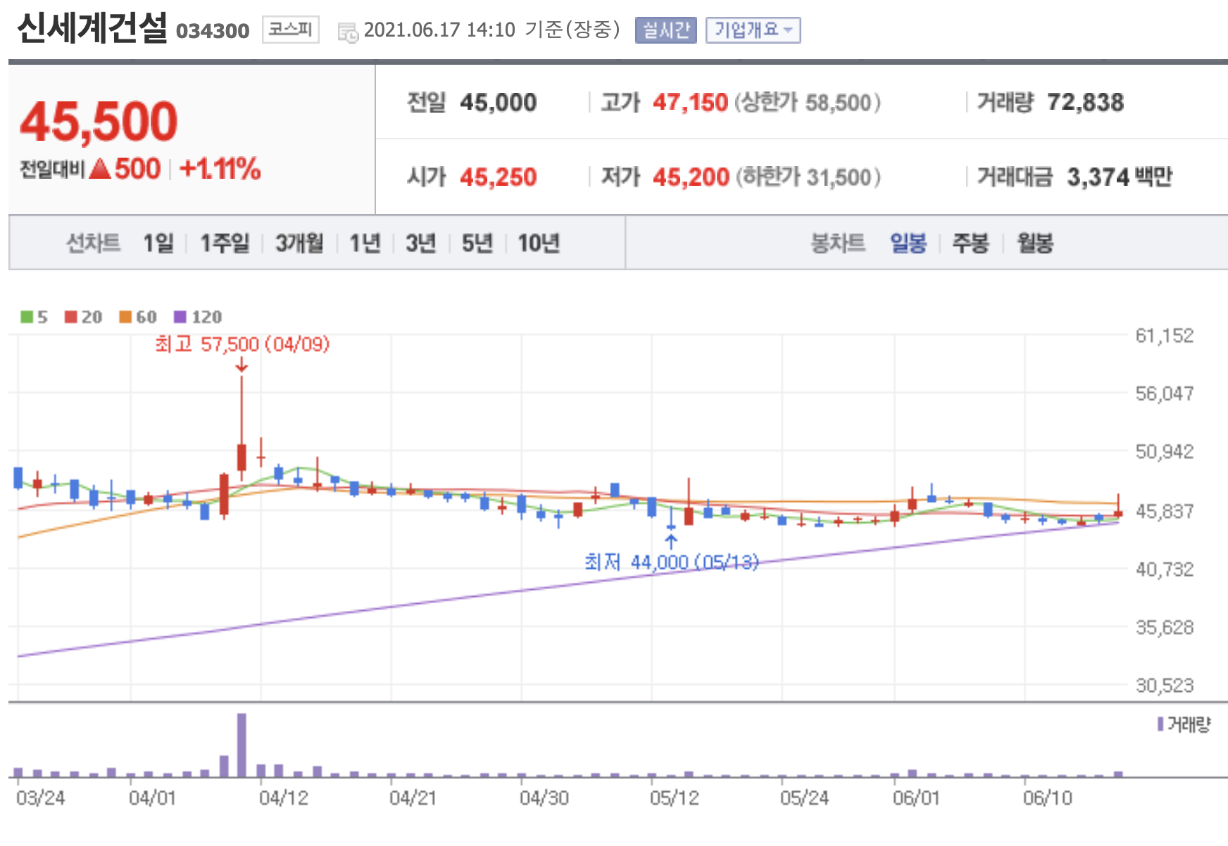Toggle the 실시간 real-time button
Image resolution: width=1228 pixels, height=846 pixels.
pyautogui.click(x=665, y=30)
